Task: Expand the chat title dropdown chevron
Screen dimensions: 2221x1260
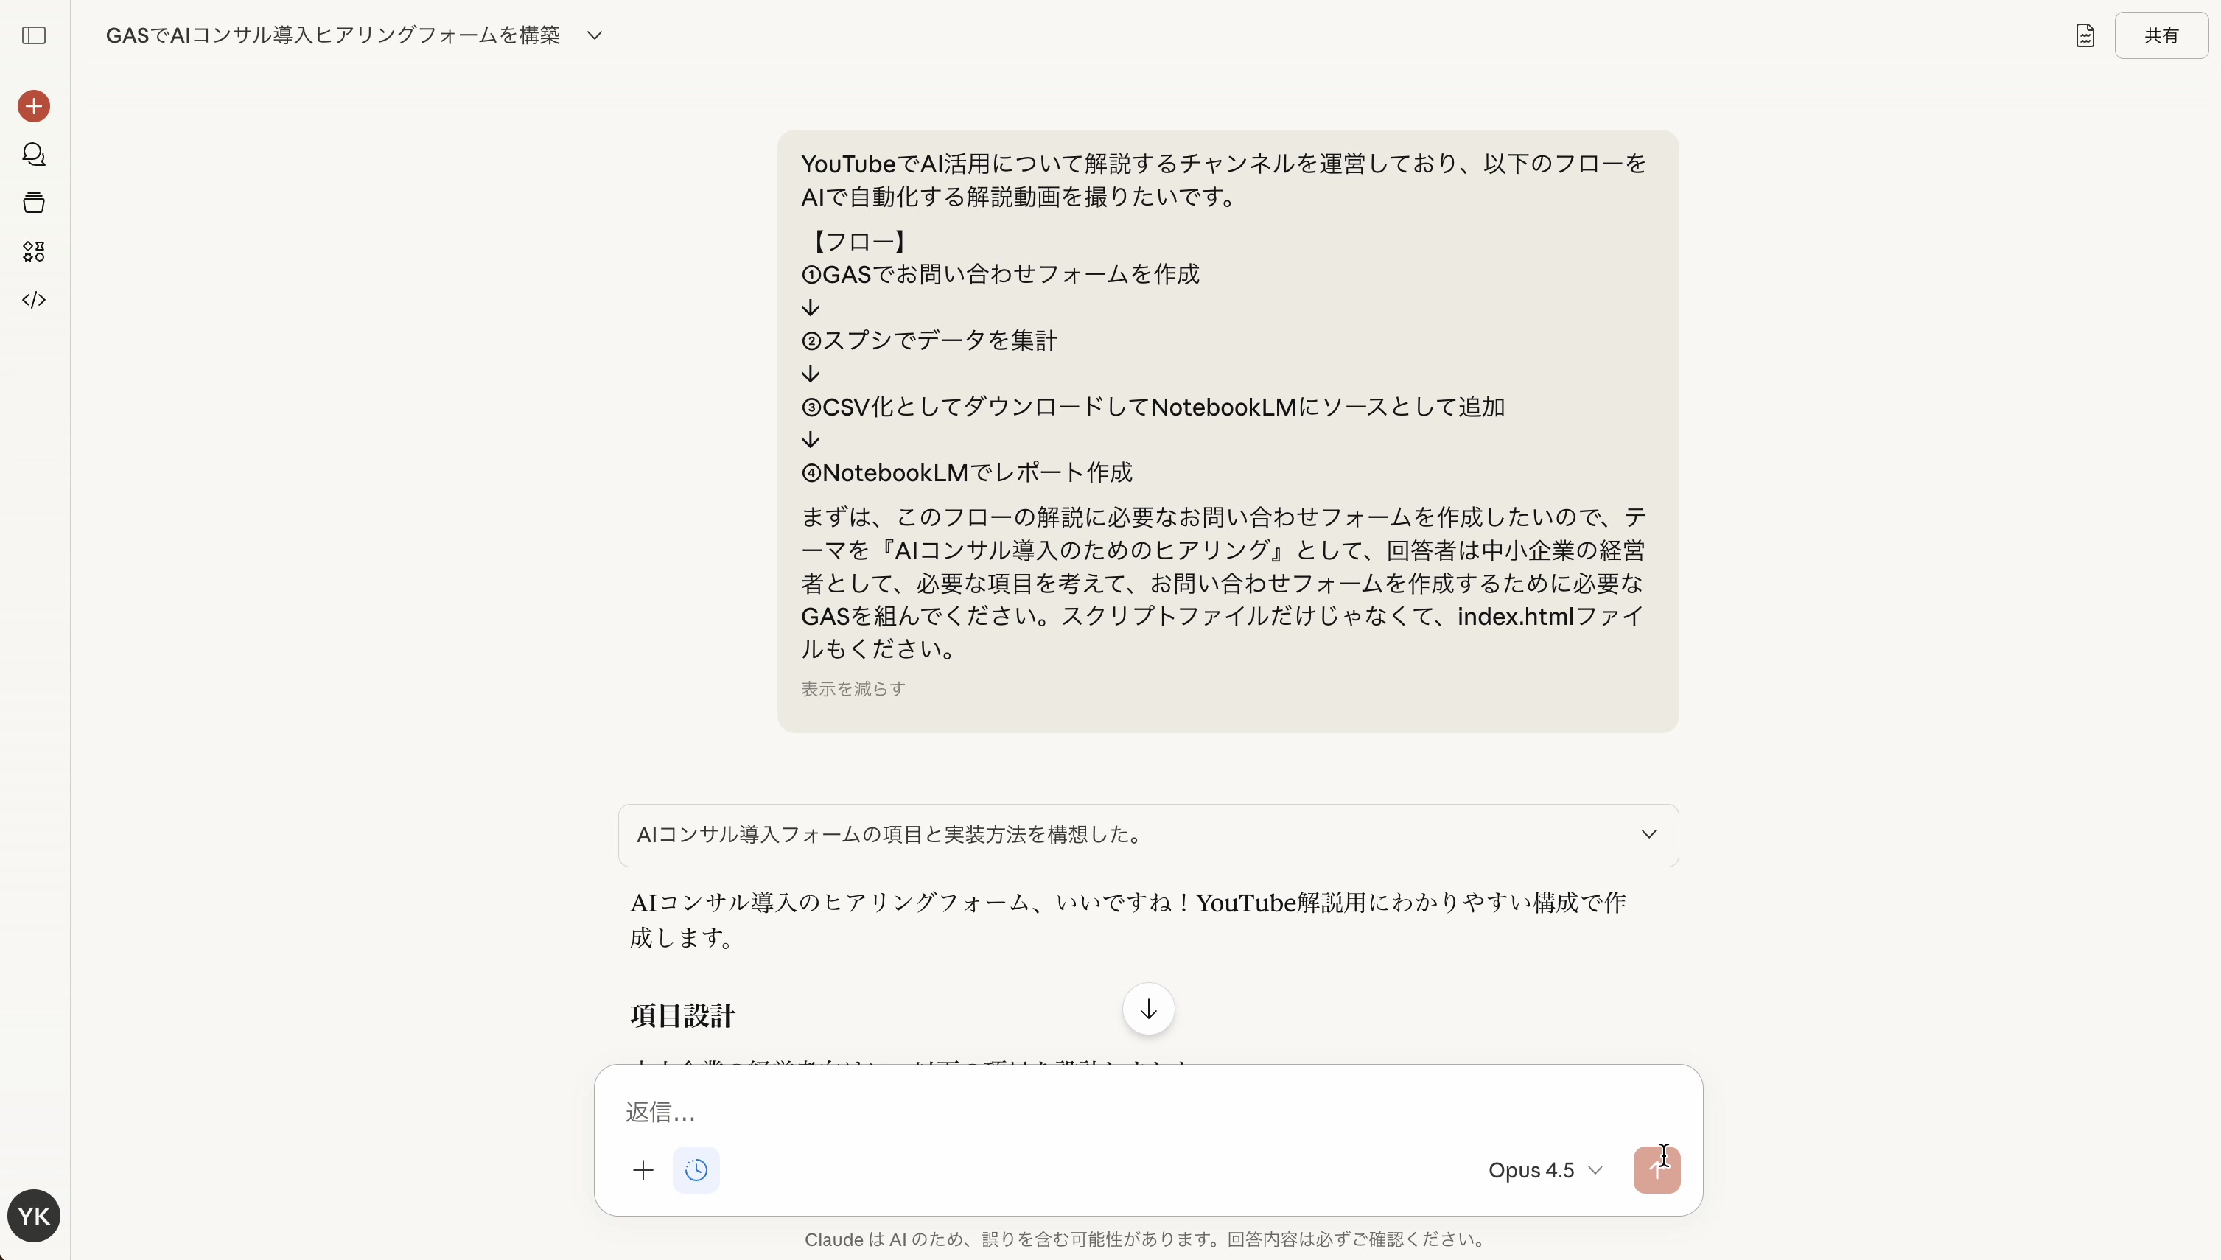Action: [x=595, y=35]
